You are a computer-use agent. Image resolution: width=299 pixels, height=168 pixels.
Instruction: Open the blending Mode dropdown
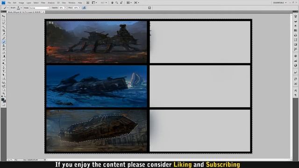pos(39,8)
